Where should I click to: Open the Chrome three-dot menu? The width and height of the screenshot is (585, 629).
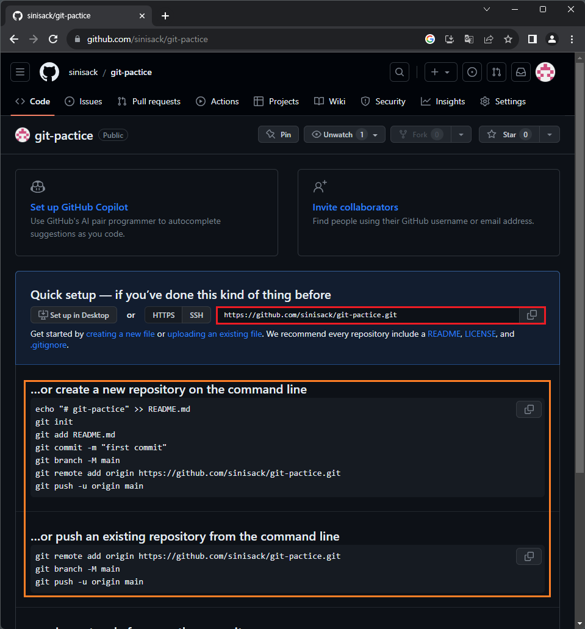click(572, 39)
